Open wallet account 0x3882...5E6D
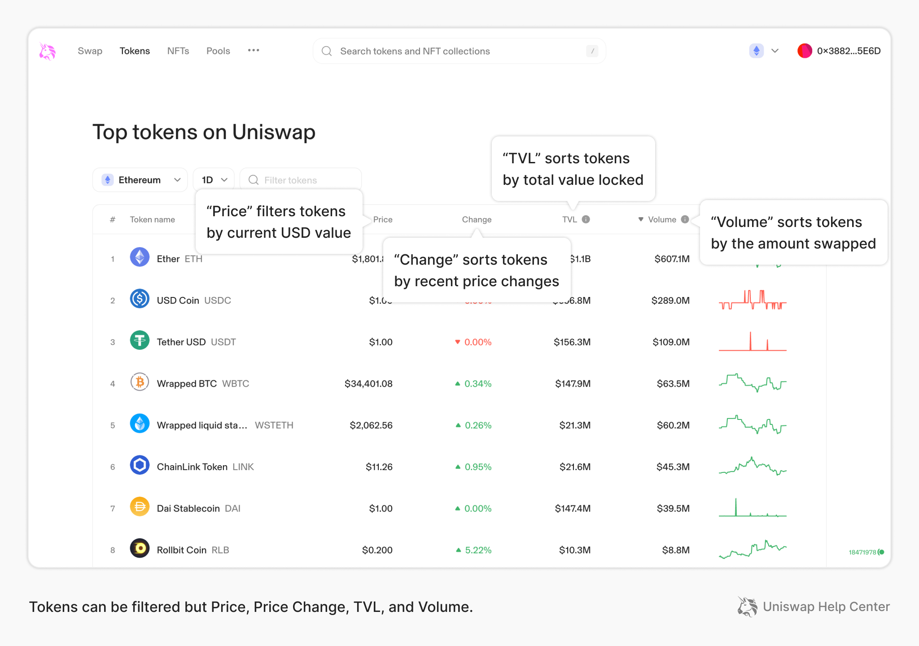This screenshot has height=646, width=919. [839, 51]
